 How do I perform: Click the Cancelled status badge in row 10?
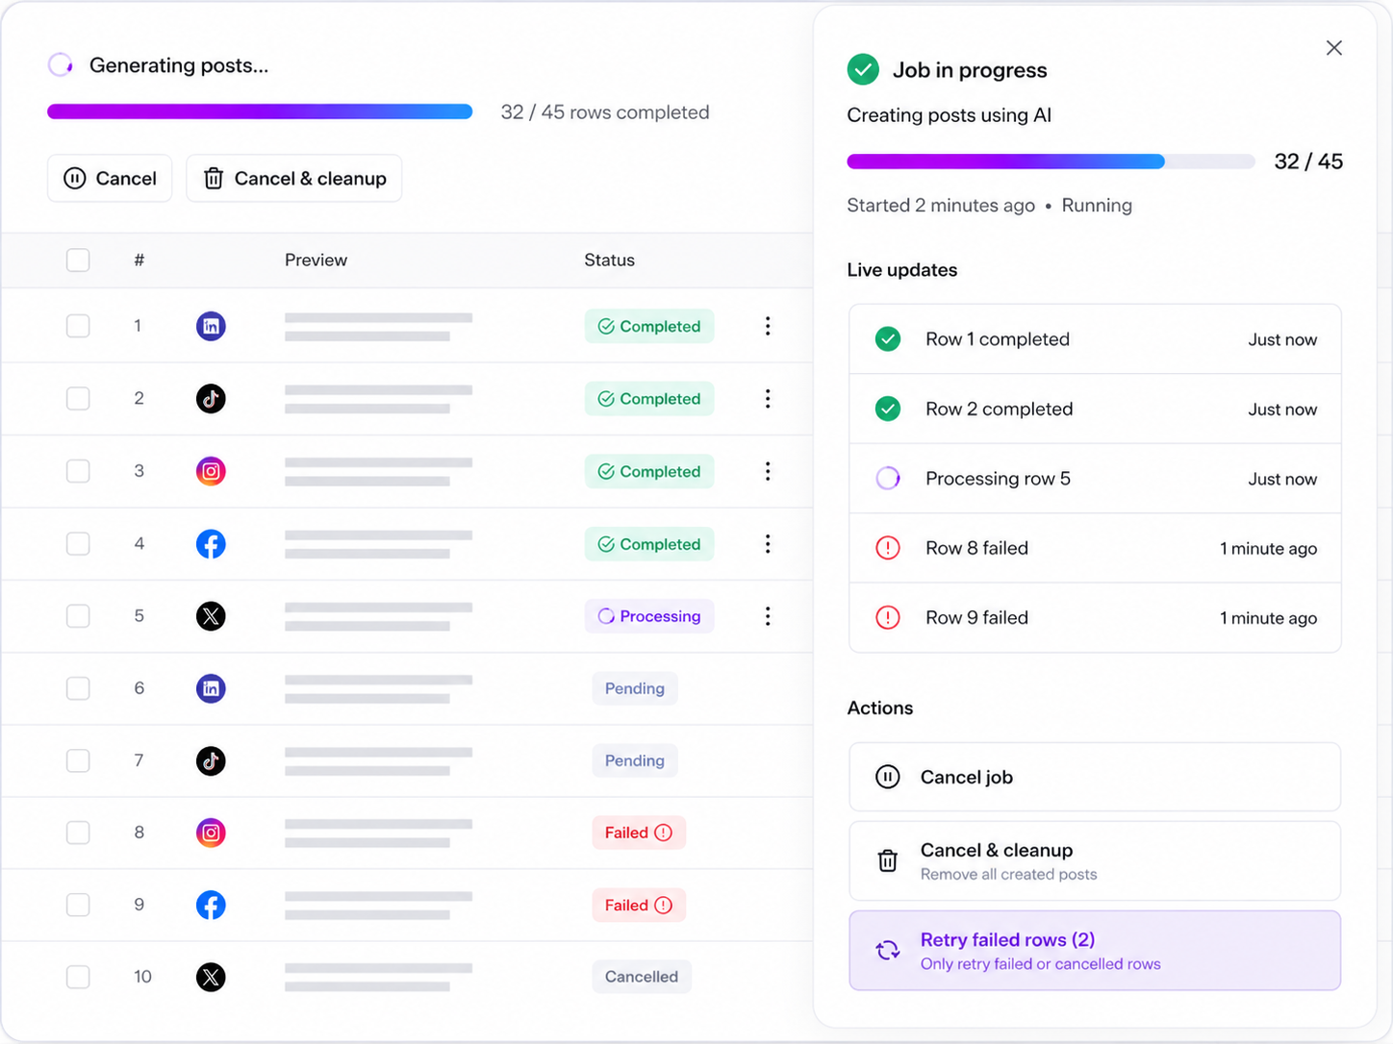pos(642,977)
